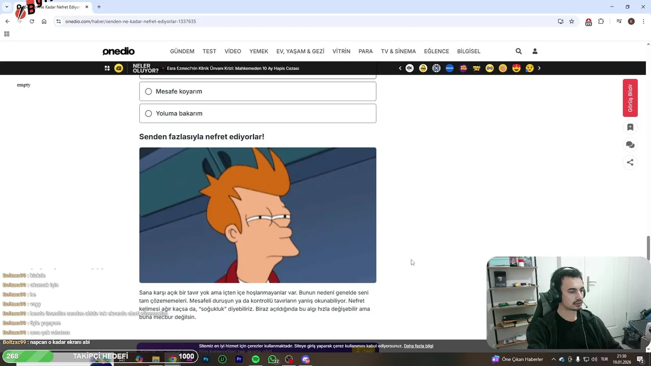Screen dimensions: 651x366
Task: Open the notification center with 2 alerts
Action: click(641, 359)
